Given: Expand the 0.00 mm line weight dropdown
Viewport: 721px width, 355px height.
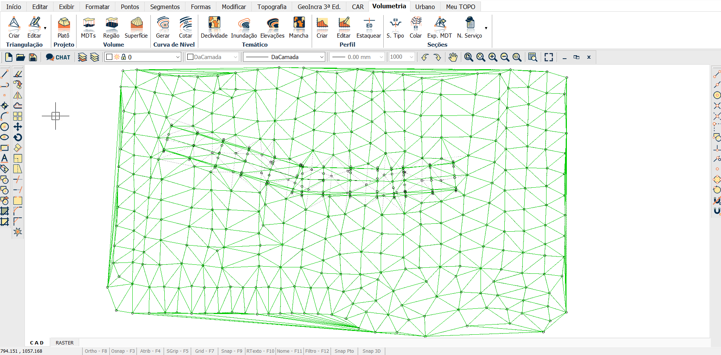Looking at the screenshot, I should tap(381, 57).
